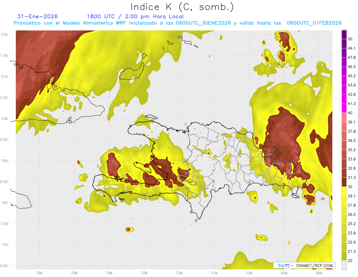Click the colorbar value '47.8'
Screen dimensions: 358x277
tap(351, 57)
